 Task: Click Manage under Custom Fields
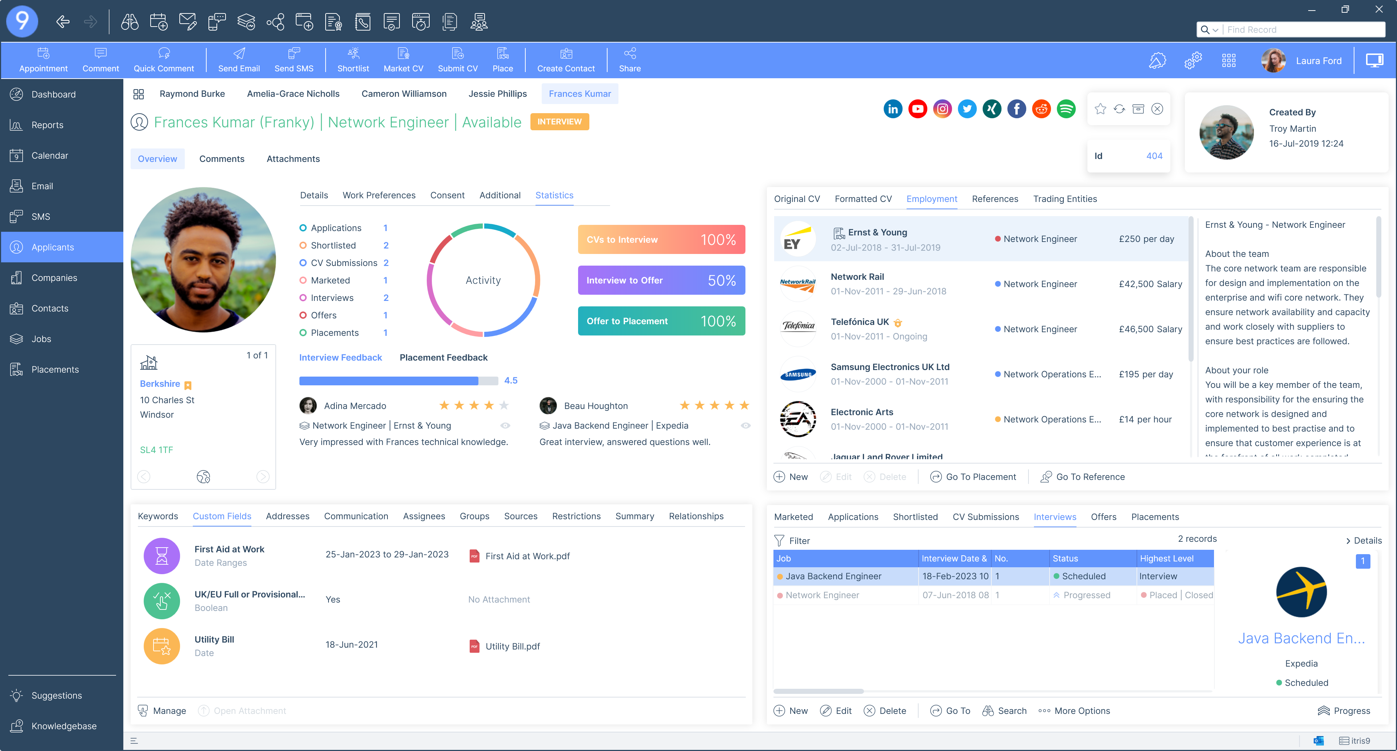(162, 711)
